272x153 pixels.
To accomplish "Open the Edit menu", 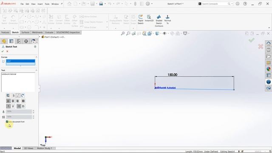I will (x=27, y=4).
